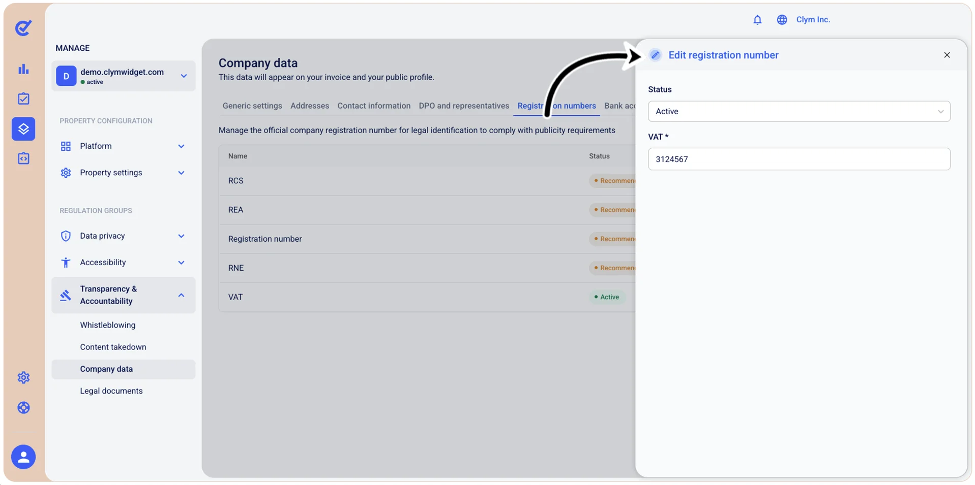Expand the Property settings chevron

181,173
